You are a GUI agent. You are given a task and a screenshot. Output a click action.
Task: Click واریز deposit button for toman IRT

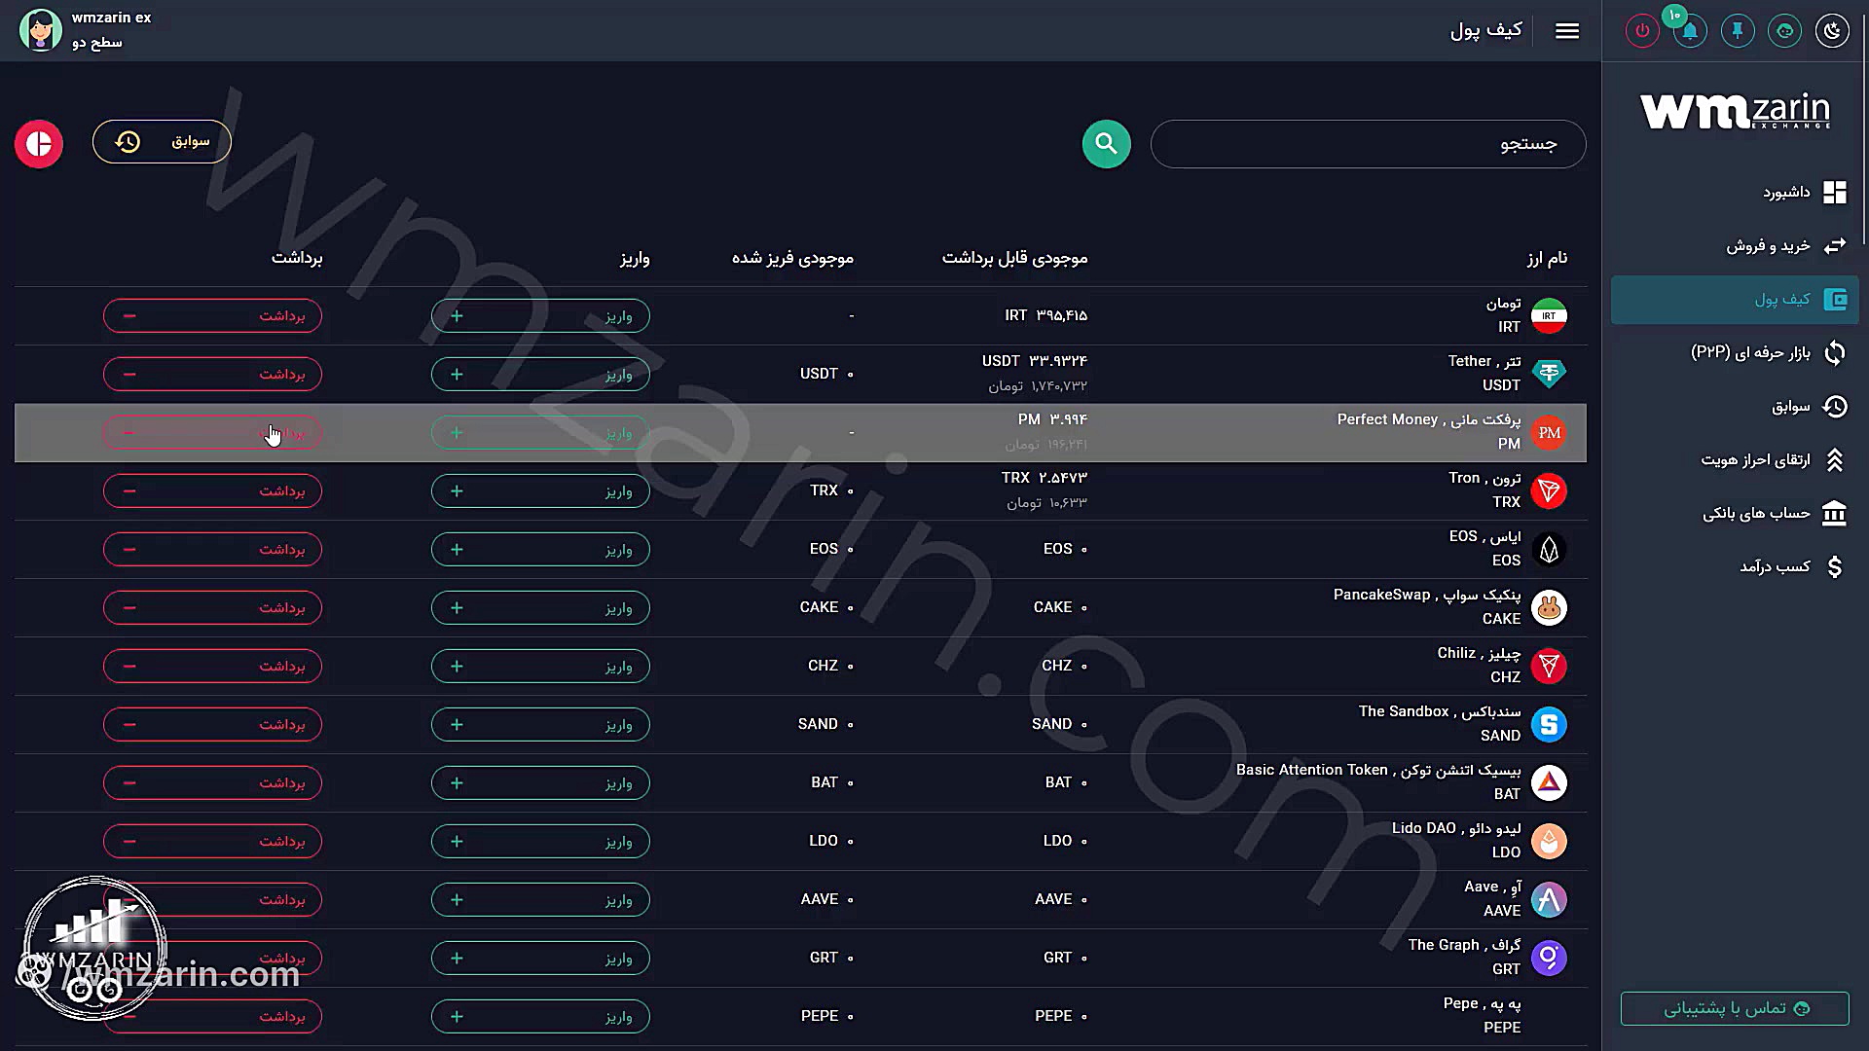coord(540,315)
